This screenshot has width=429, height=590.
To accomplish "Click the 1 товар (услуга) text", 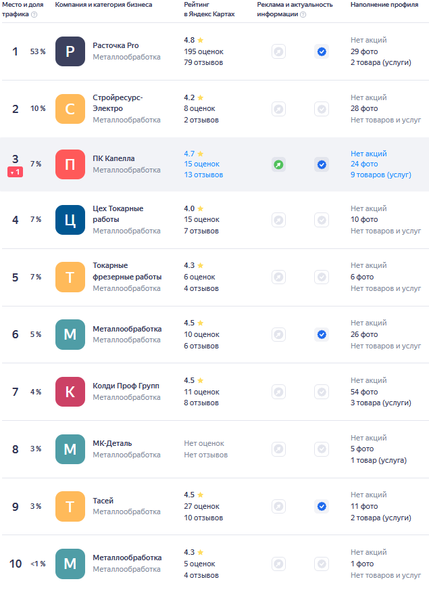I will tap(378, 460).
